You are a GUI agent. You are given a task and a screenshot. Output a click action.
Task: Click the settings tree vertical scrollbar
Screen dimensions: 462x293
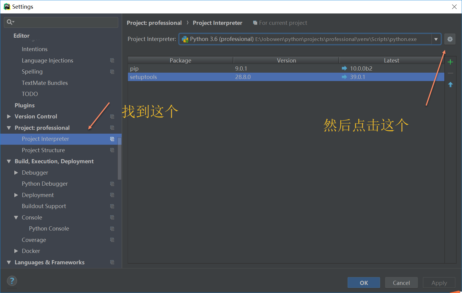coord(120,158)
